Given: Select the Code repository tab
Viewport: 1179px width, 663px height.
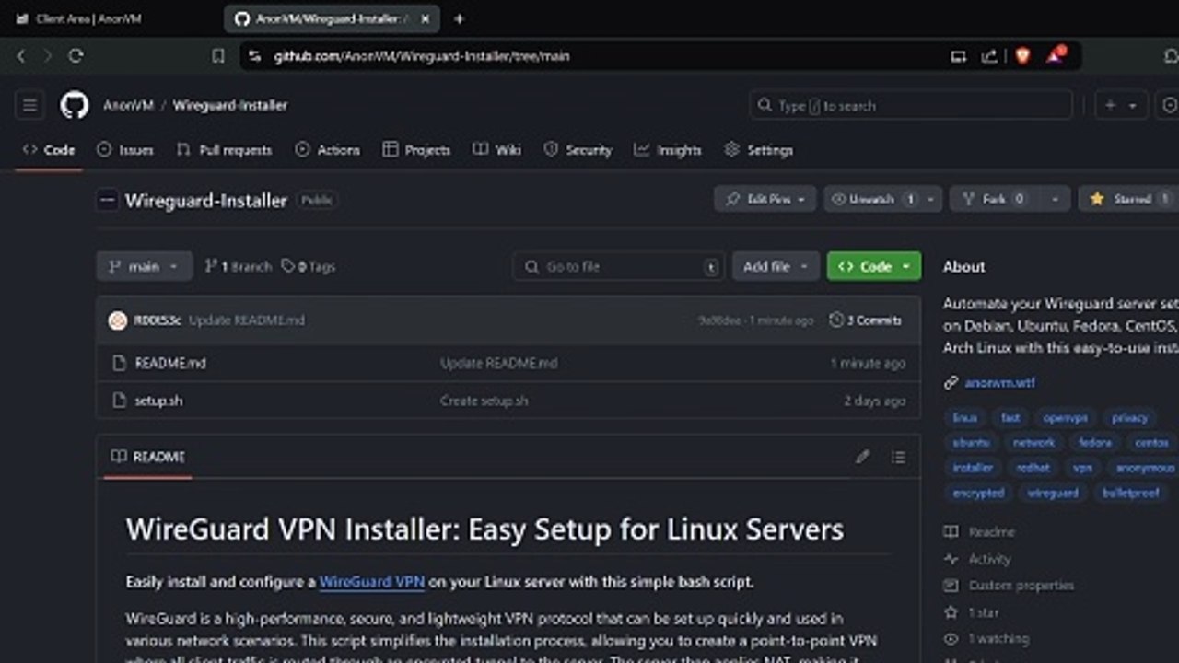Looking at the screenshot, I should point(49,150).
